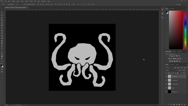Screen dimensions: 188x106
Task: Open the Layers panel flyout menu
Action: click(x=187, y=65)
